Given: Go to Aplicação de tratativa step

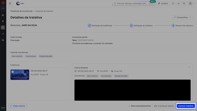Looking at the screenshot, I should tap(141, 25).
